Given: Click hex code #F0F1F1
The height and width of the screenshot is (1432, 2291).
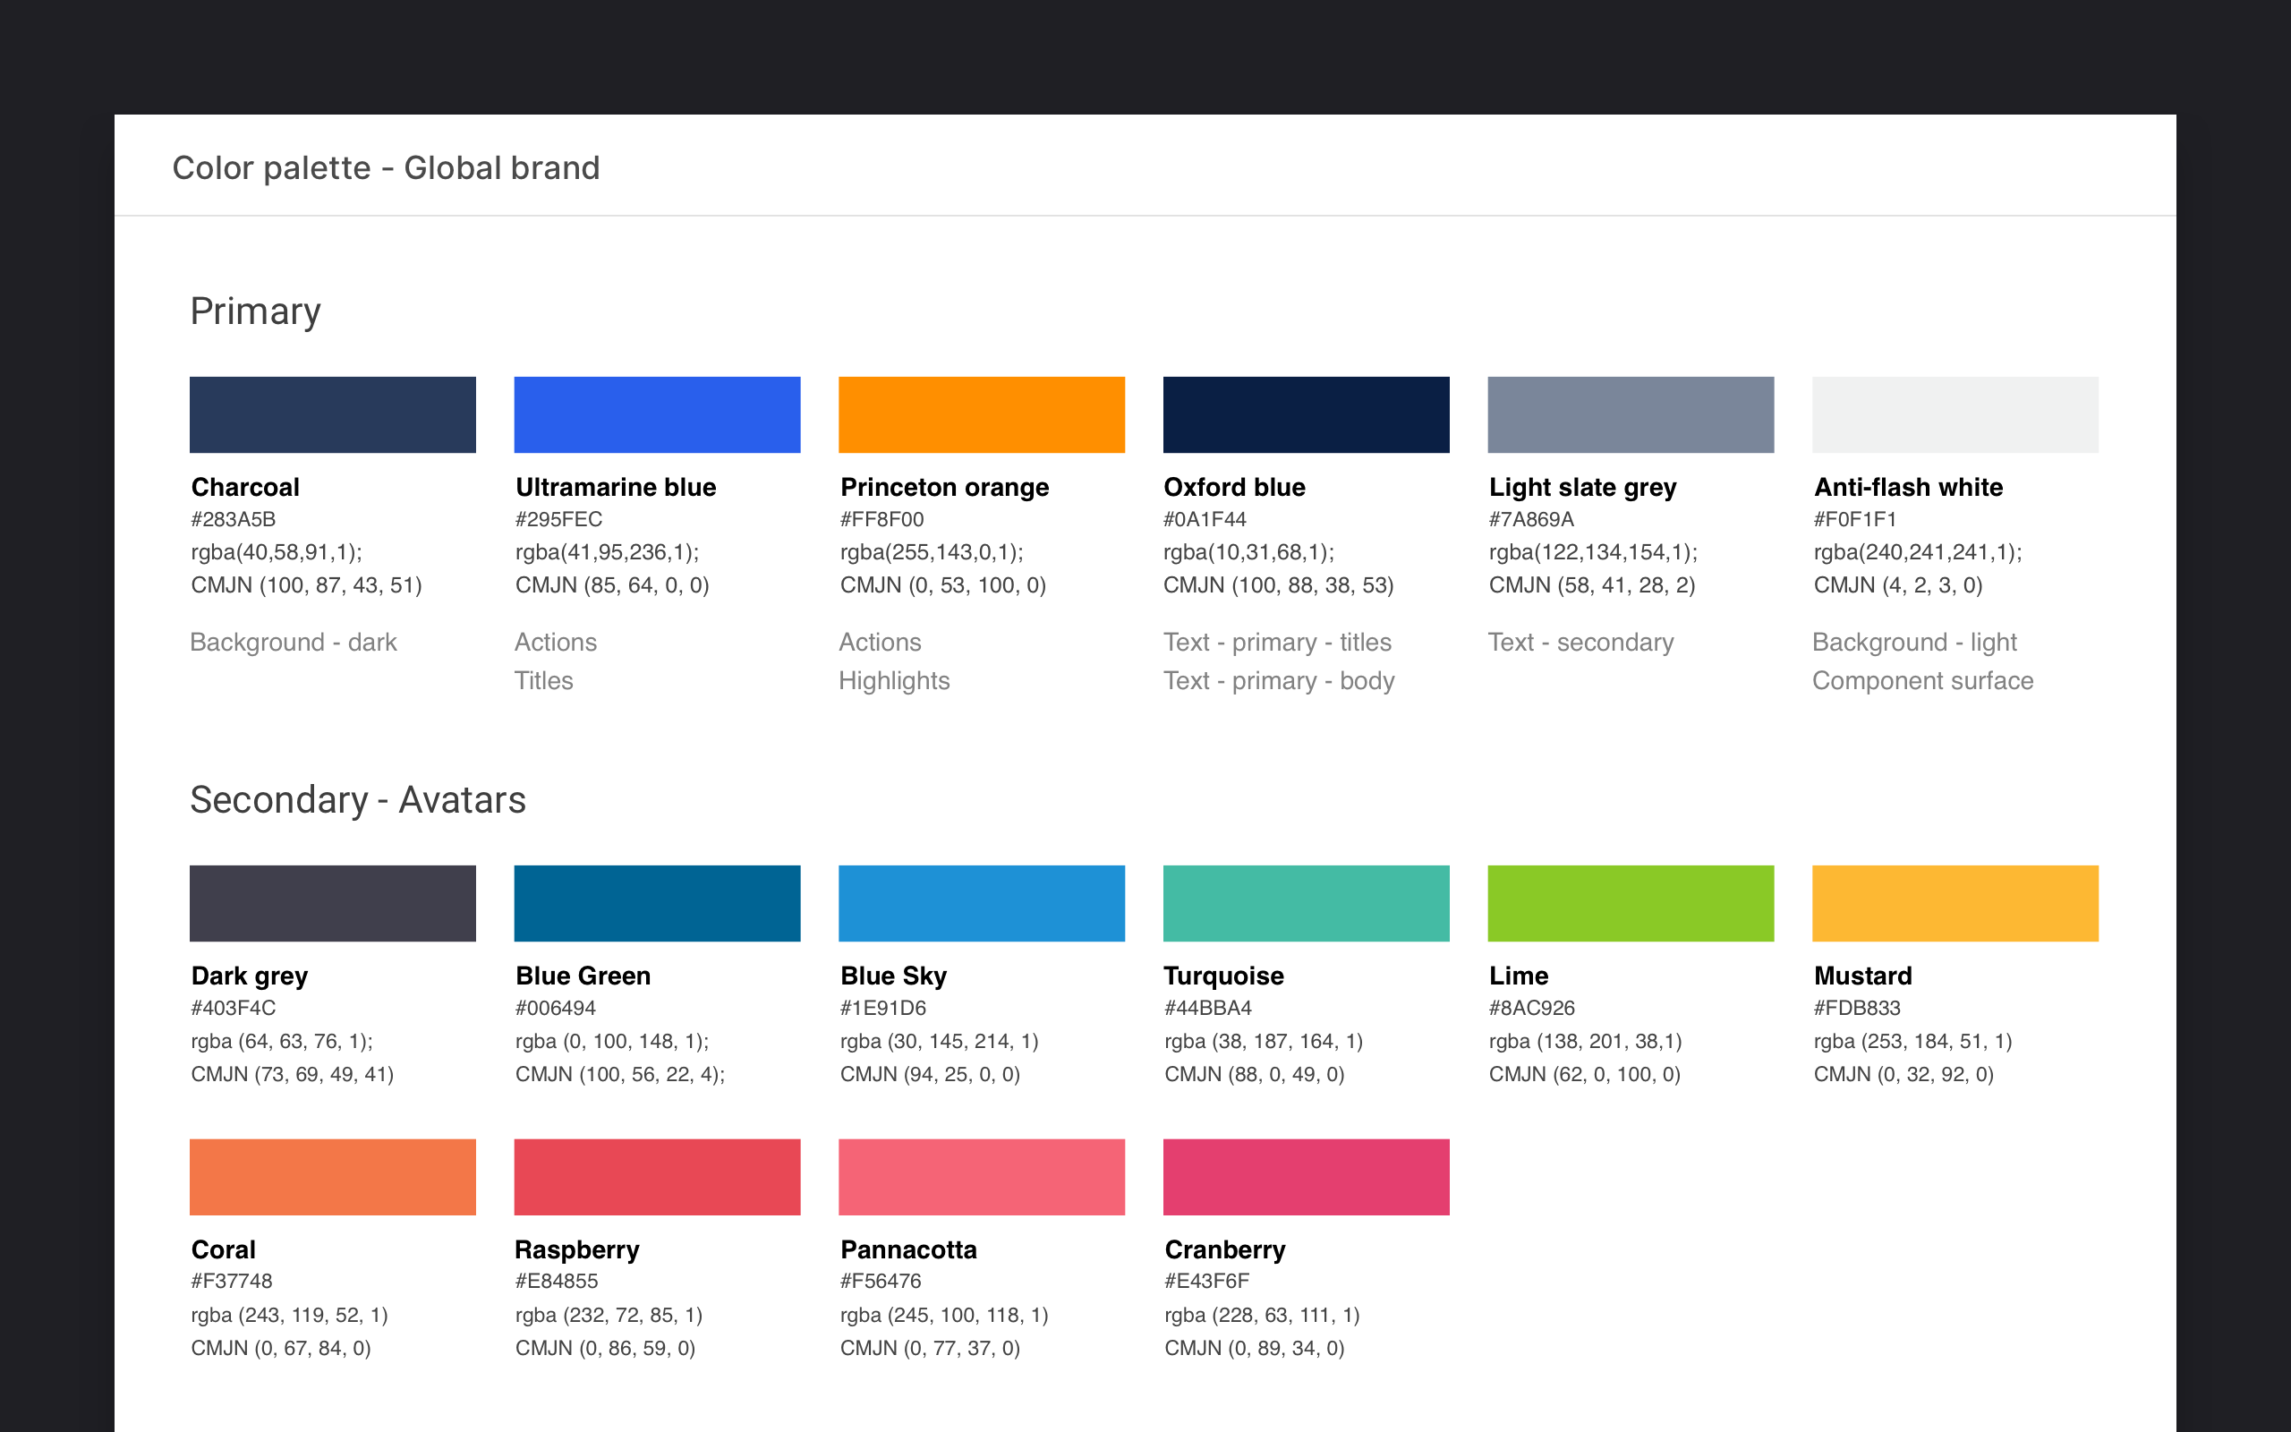Looking at the screenshot, I should point(1855,519).
